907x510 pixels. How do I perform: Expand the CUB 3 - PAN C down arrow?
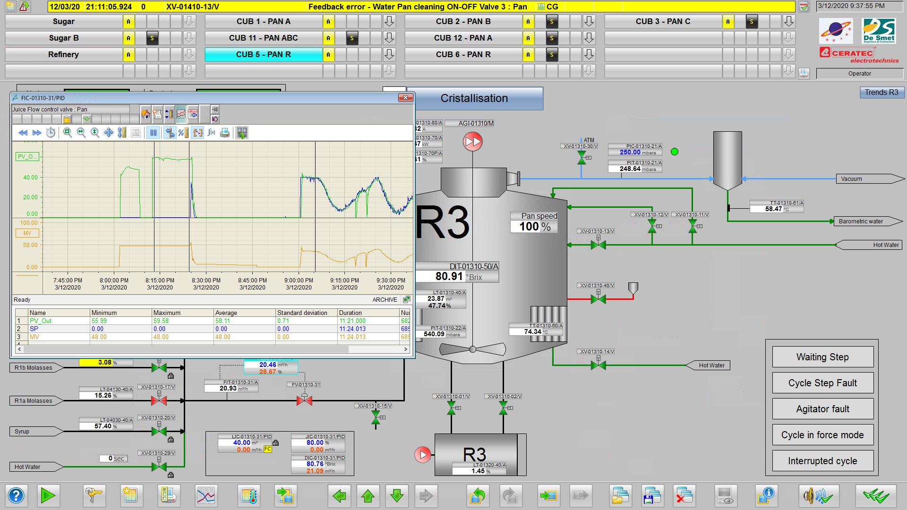(x=789, y=21)
